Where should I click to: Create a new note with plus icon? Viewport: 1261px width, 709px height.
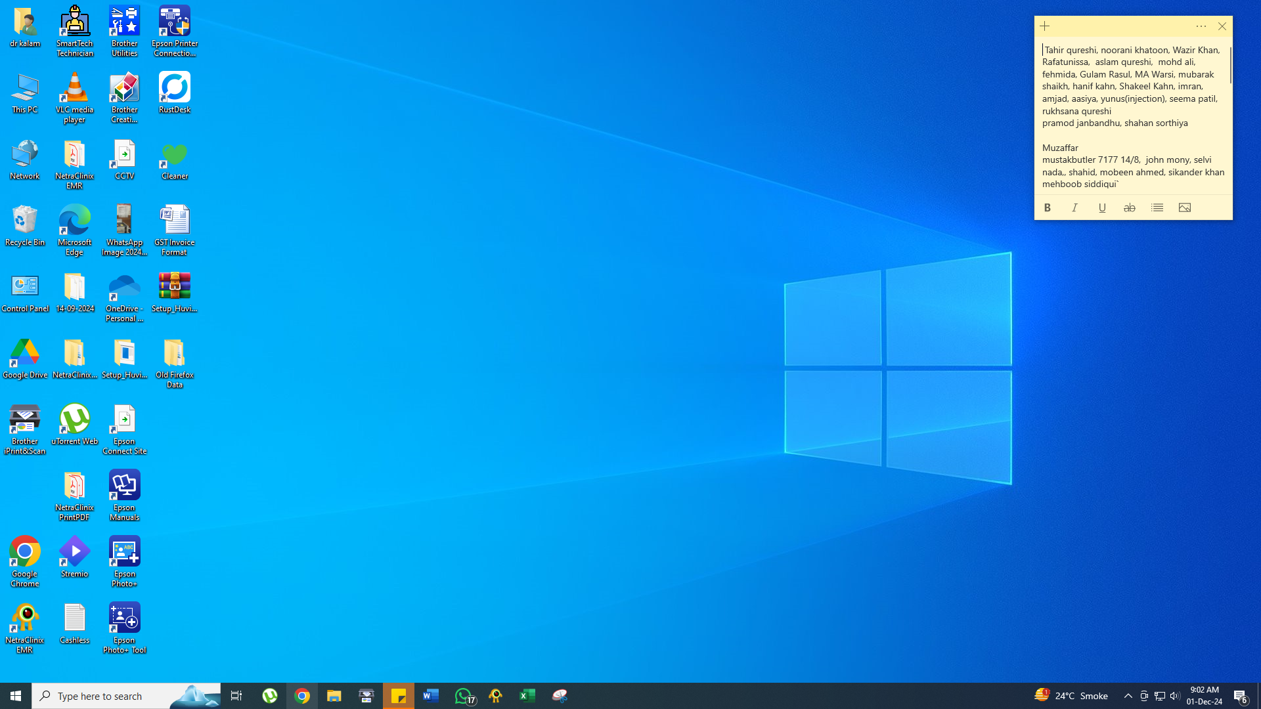point(1045,26)
